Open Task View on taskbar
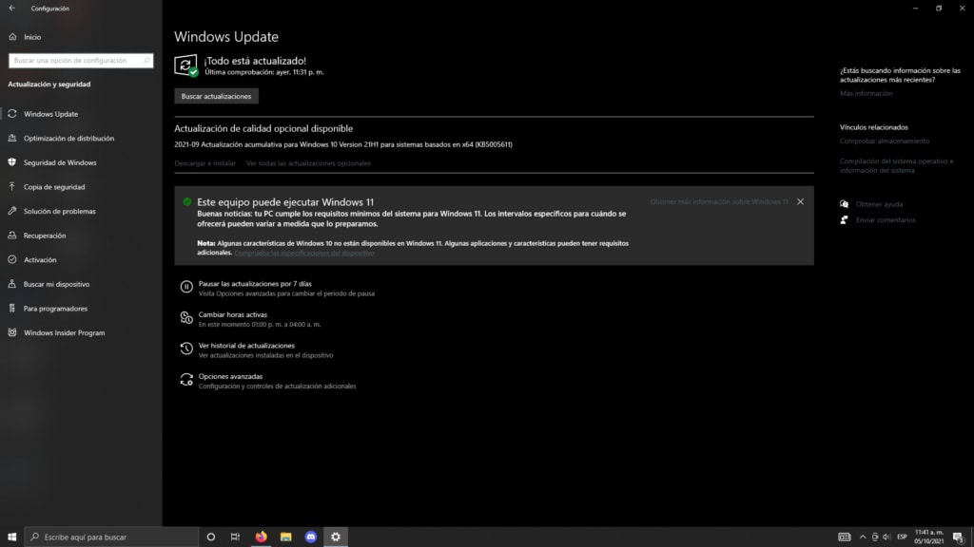 coord(235,538)
